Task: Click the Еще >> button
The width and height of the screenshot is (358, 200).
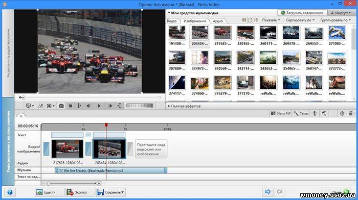Action: 49,192
